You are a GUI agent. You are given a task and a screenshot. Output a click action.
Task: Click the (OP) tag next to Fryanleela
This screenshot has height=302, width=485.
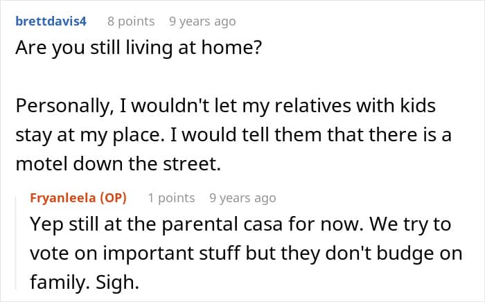point(113,198)
